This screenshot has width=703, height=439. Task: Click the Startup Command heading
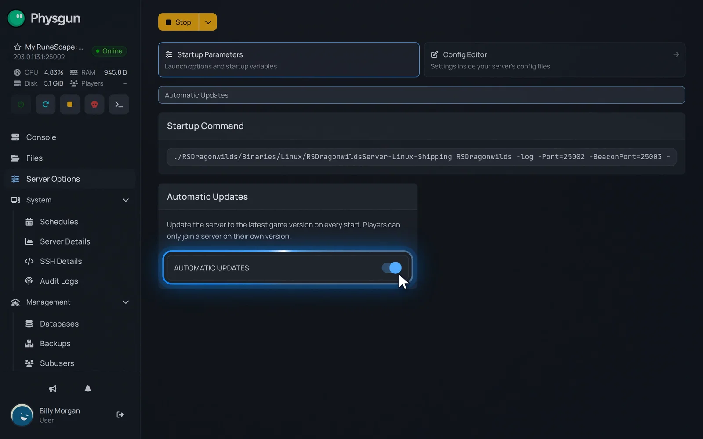(205, 126)
